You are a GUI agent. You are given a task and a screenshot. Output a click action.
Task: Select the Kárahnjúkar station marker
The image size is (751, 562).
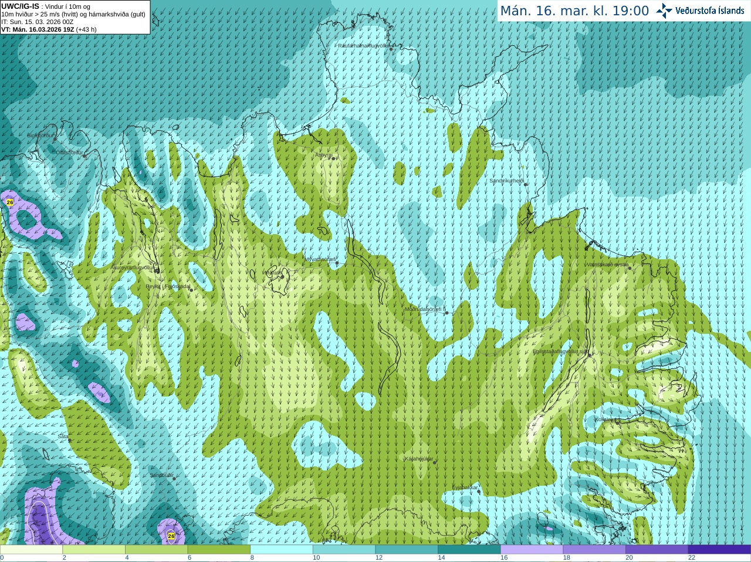[x=435, y=462]
